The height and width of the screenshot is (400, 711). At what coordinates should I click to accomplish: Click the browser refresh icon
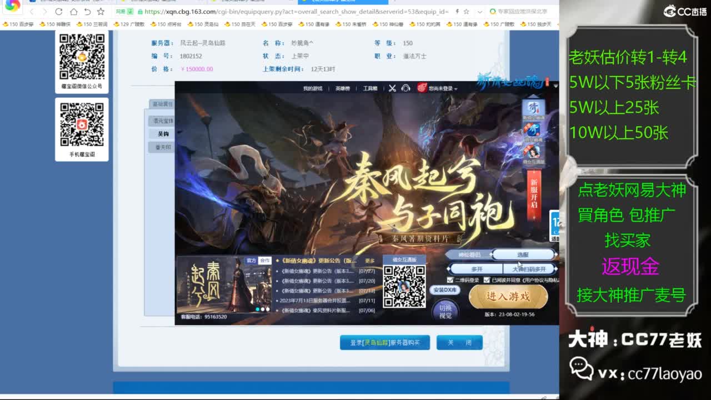click(x=59, y=11)
